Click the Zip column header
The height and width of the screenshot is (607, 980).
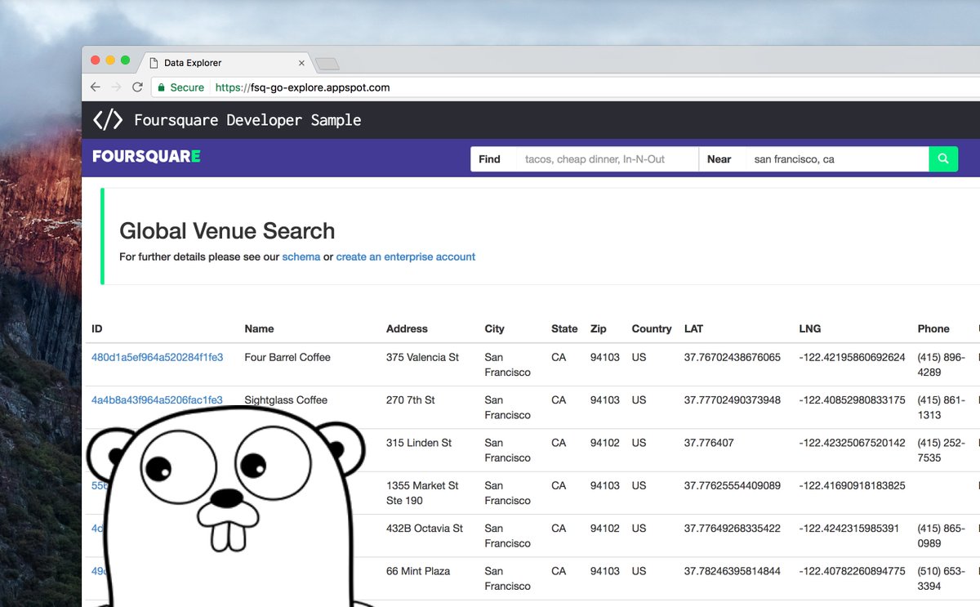(x=599, y=328)
